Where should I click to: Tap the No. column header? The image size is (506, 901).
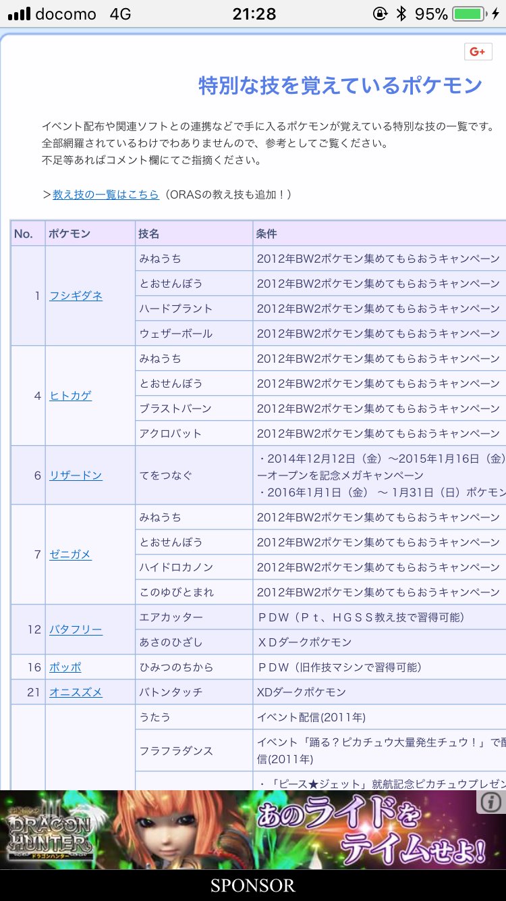pos(28,234)
